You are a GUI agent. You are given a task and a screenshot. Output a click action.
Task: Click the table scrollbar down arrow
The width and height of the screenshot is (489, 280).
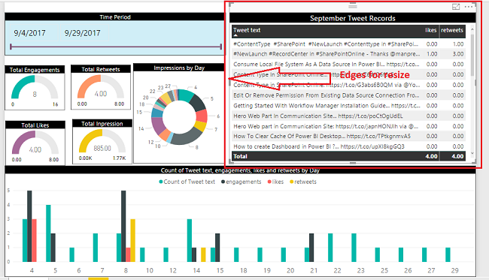click(x=472, y=153)
